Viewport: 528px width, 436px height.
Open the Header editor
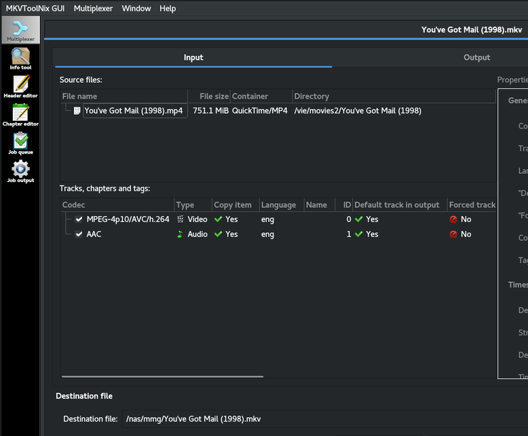pos(20,86)
